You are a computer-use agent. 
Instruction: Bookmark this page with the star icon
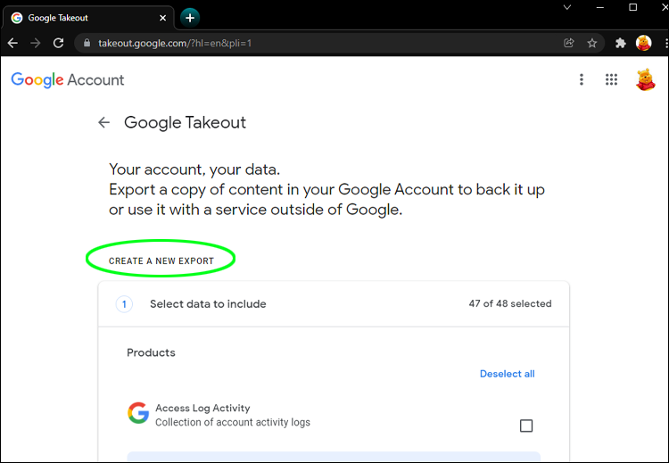click(592, 43)
